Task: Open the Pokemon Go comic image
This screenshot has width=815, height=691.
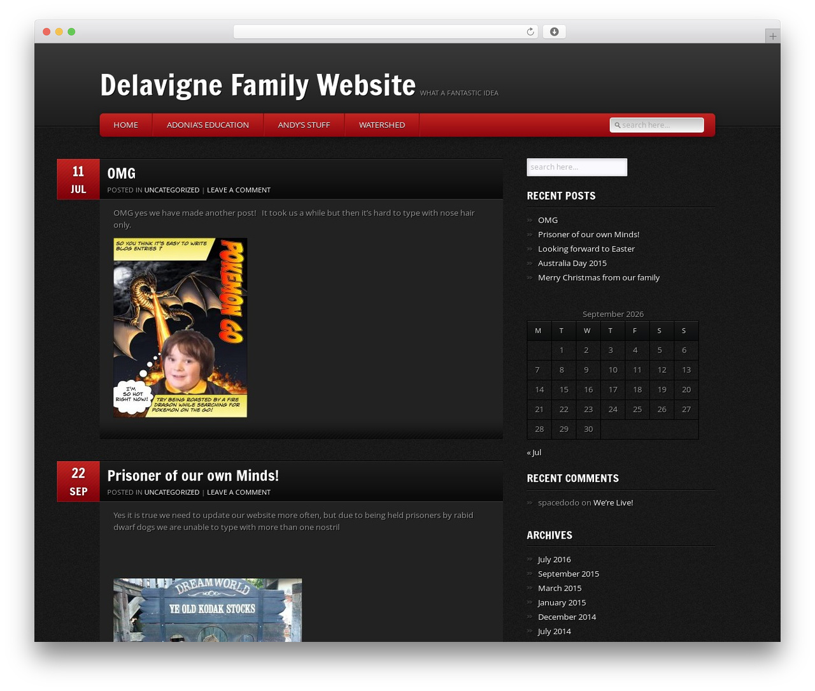Action: [180, 328]
